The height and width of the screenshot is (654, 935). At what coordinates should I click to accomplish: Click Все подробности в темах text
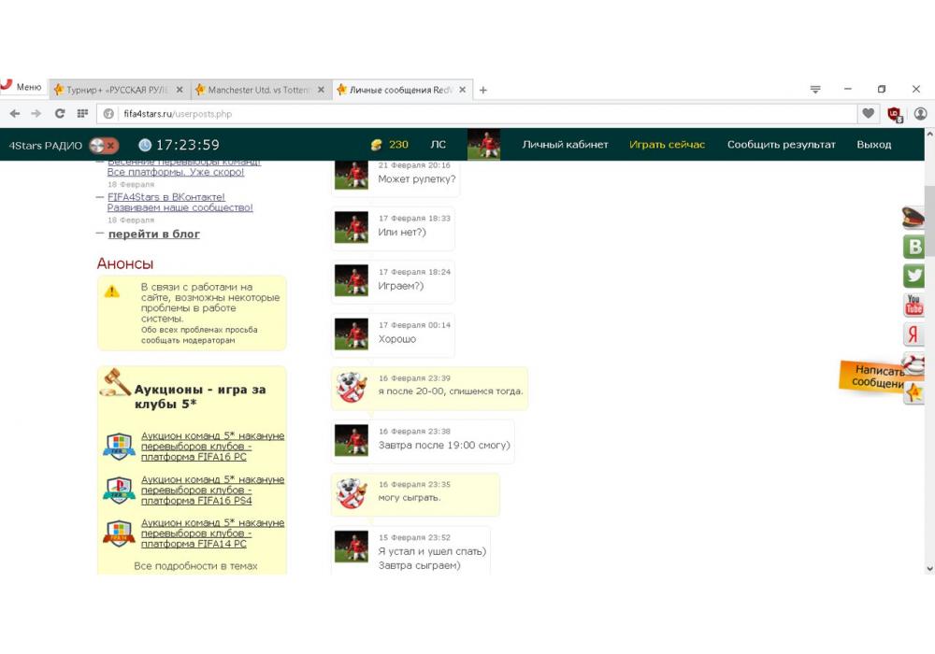[195, 566]
